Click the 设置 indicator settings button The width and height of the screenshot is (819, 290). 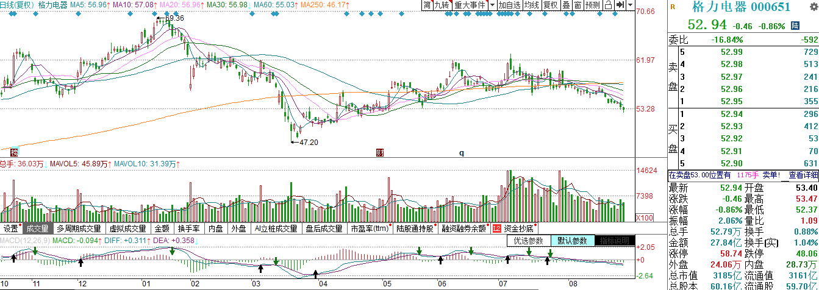(x=11, y=229)
